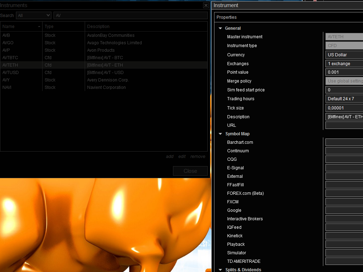Click the Properties header label
This screenshot has height=272, width=363.
pyautogui.click(x=227, y=17)
